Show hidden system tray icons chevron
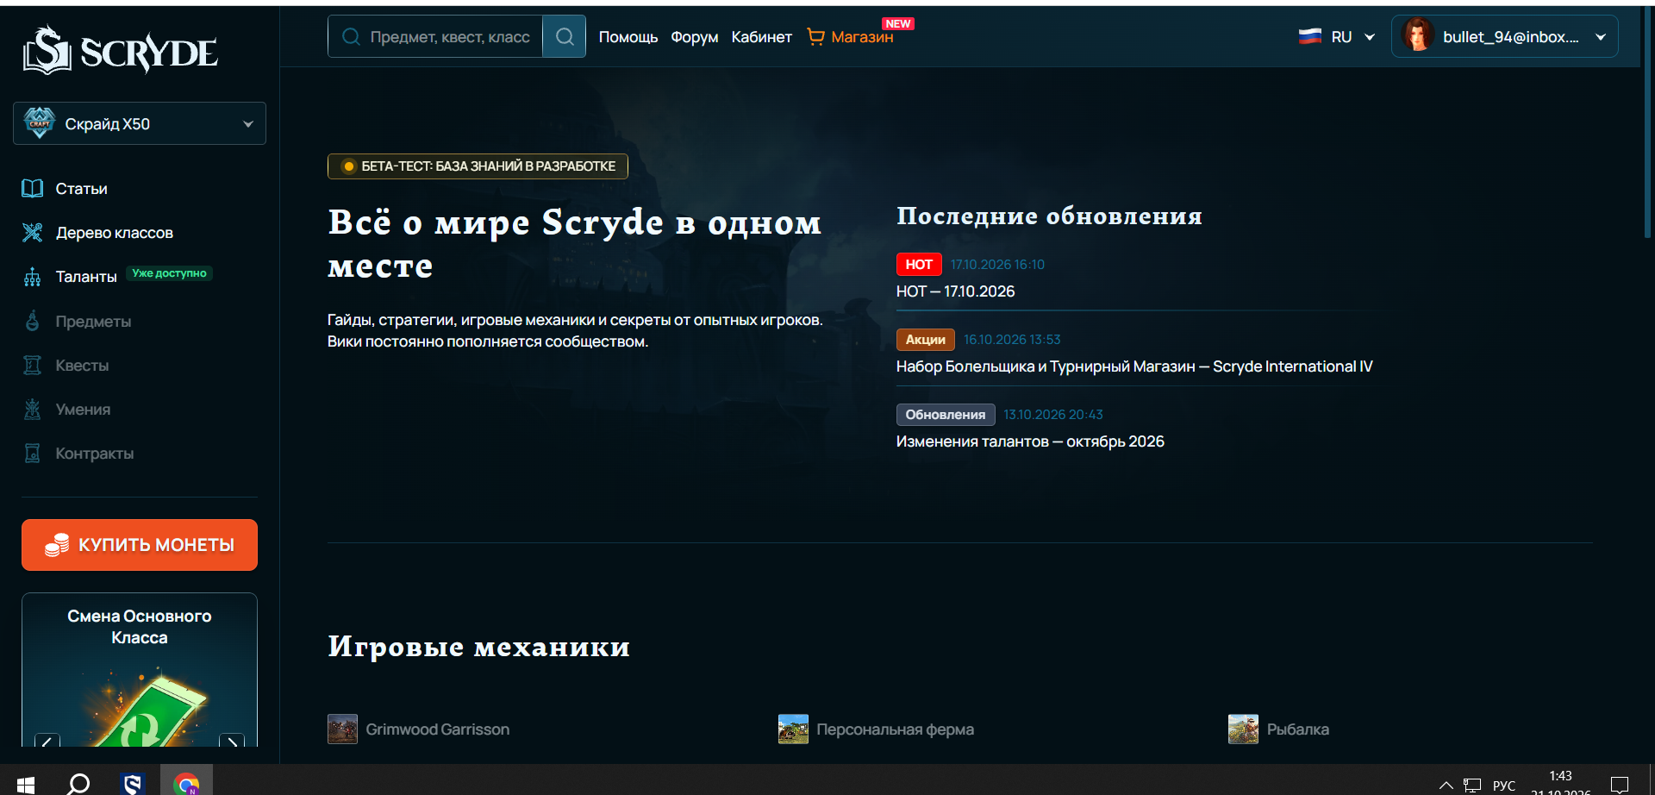Screen dimensions: 1655x795 click(x=1446, y=785)
